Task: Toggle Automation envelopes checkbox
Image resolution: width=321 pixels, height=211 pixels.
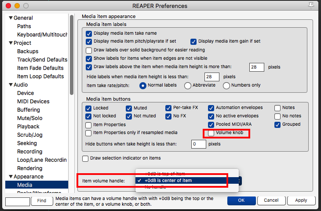Action: [211, 108]
